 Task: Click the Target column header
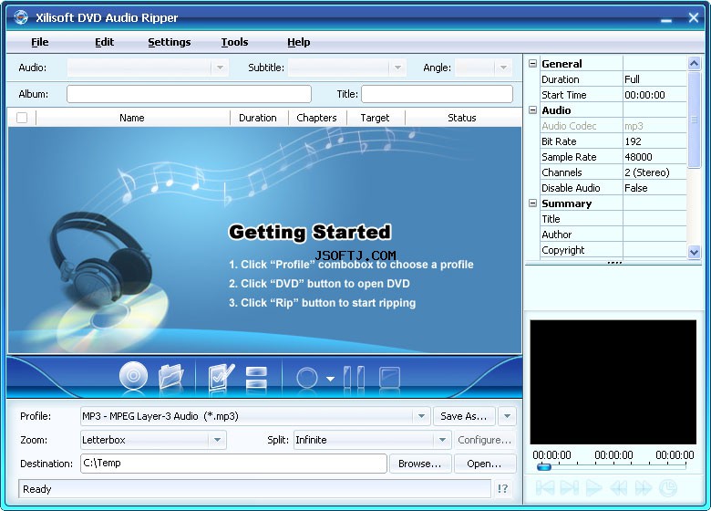(x=375, y=118)
